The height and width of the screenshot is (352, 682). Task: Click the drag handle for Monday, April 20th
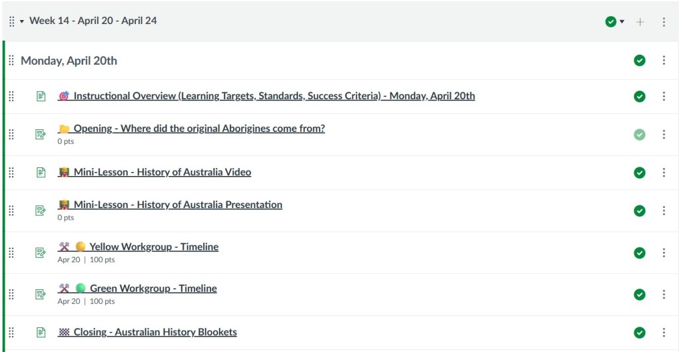(11, 61)
